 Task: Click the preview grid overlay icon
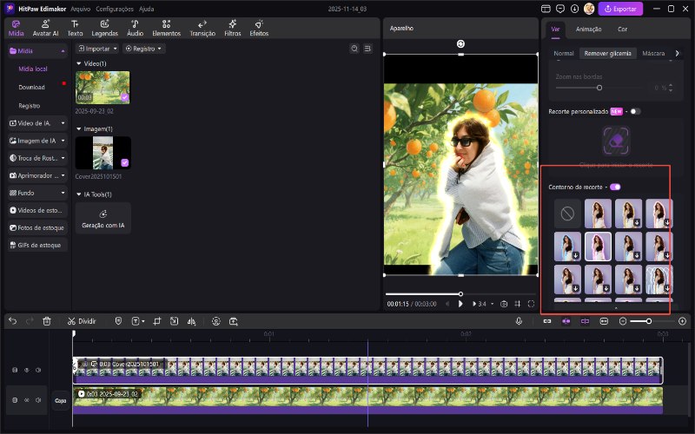[x=517, y=304]
